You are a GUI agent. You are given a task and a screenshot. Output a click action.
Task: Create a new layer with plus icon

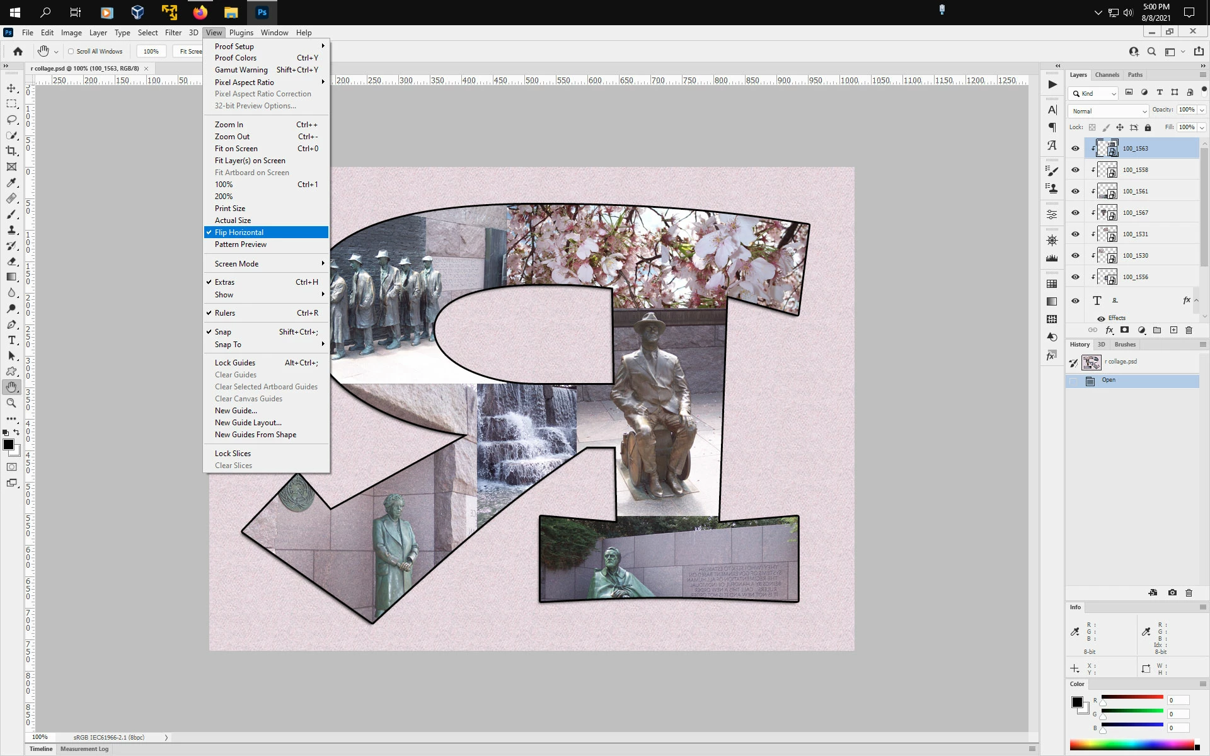click(x=1173, y=330)
